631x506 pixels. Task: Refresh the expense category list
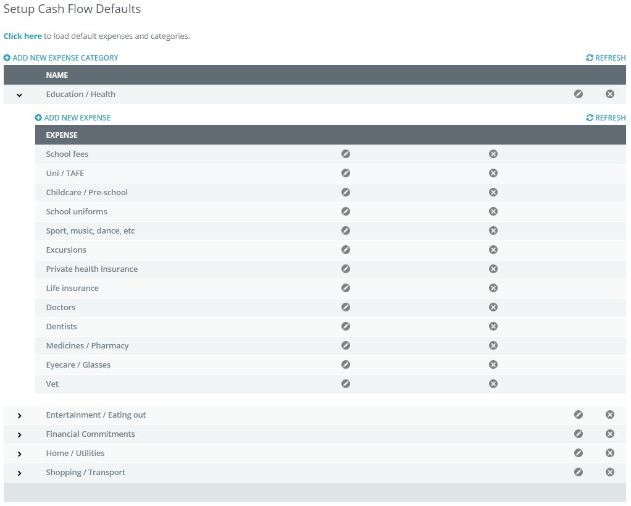coord(606,57)
